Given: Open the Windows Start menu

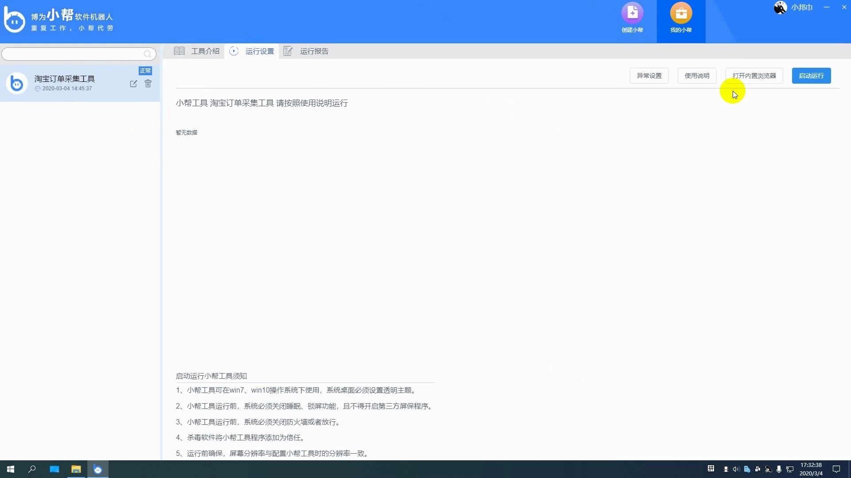Looking at the screenshot, I should point(11,469).
